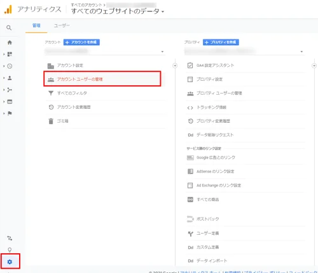
Task: Open the Behavior window icon
Action: point(10,102)
